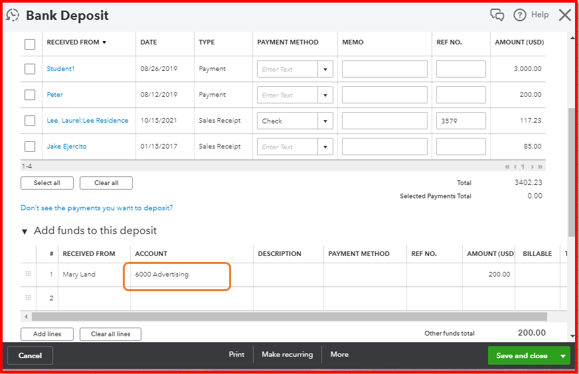
Task: Open Help question mark icon
Action: click(519, 15)
